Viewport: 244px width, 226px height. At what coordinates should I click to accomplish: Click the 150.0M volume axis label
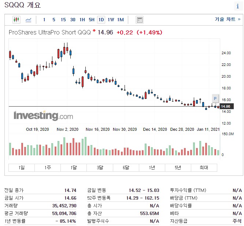tap(228, 134)
